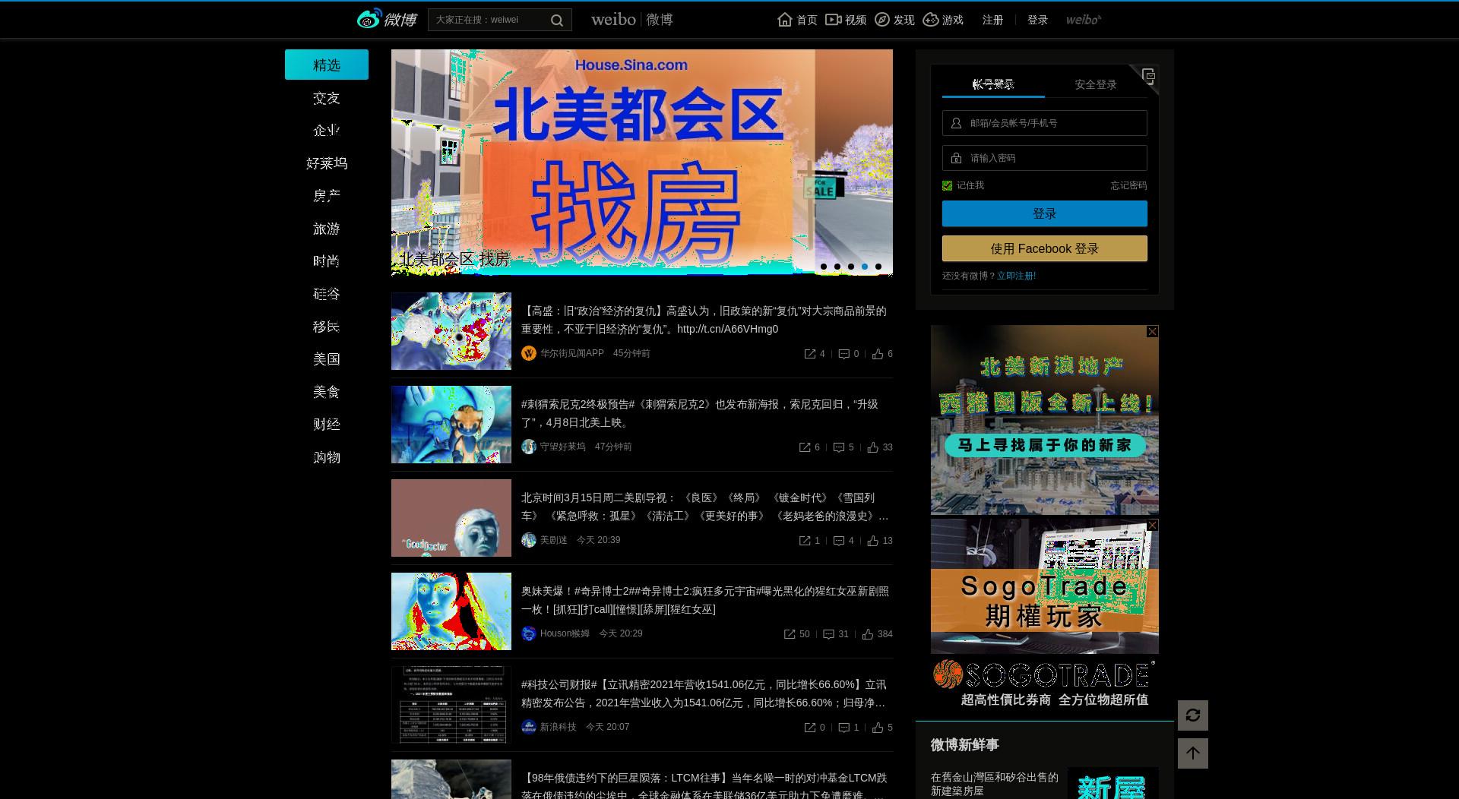
Task: Like the Houson猴姆 post with 384 likes
Action: pyautogui.click(x=868, y=634)
